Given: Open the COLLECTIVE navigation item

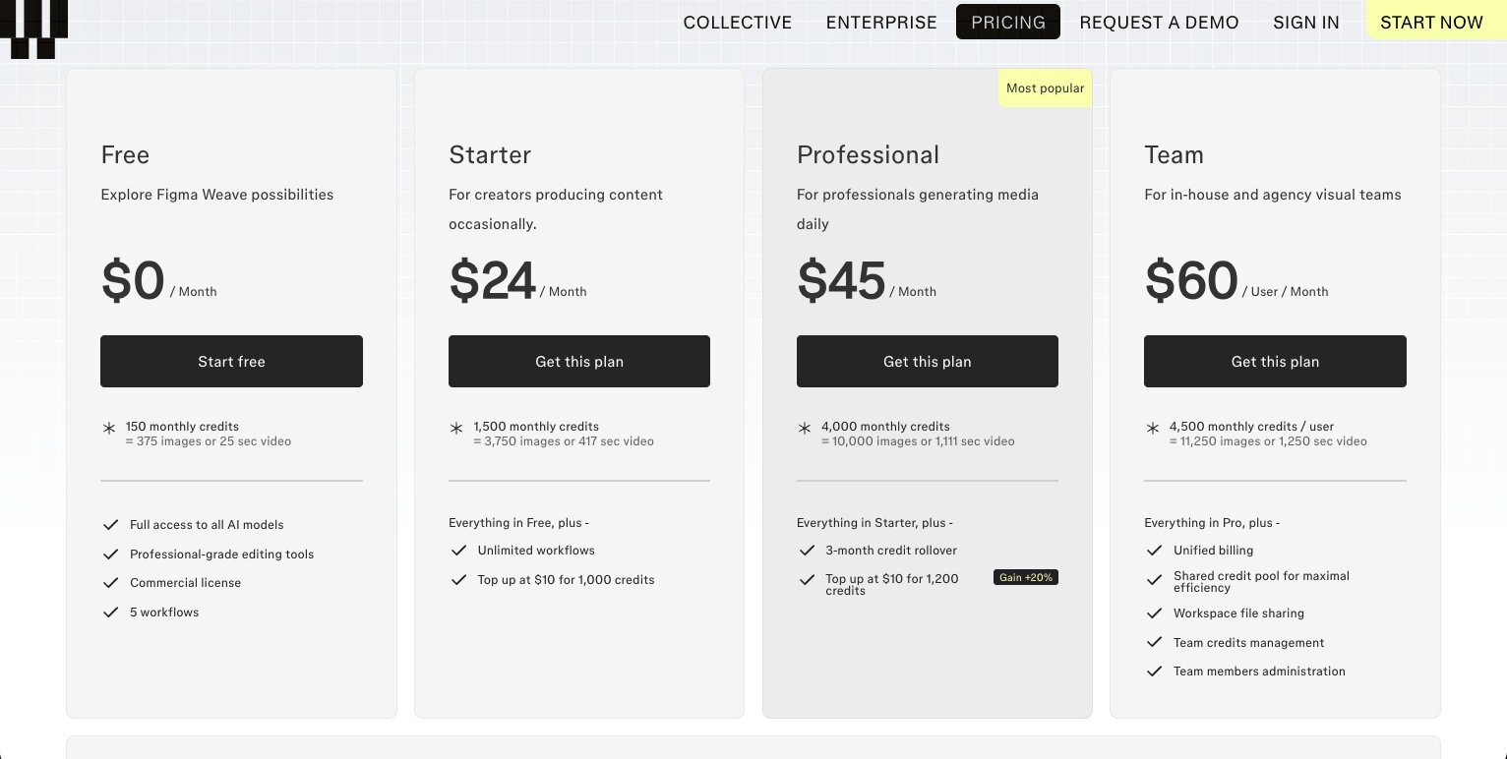Looking at the screenshot, I should pos(738,22).
